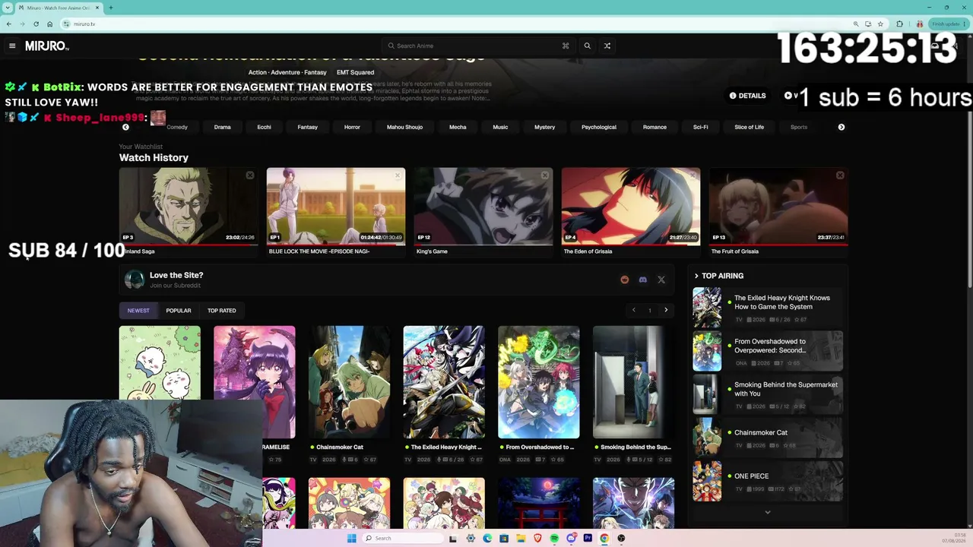Screen dimensions: 973x547
Task: Click the Action · Adventure · Fantasy genre text
Action: pyautogui.click(x=287, y=72)
